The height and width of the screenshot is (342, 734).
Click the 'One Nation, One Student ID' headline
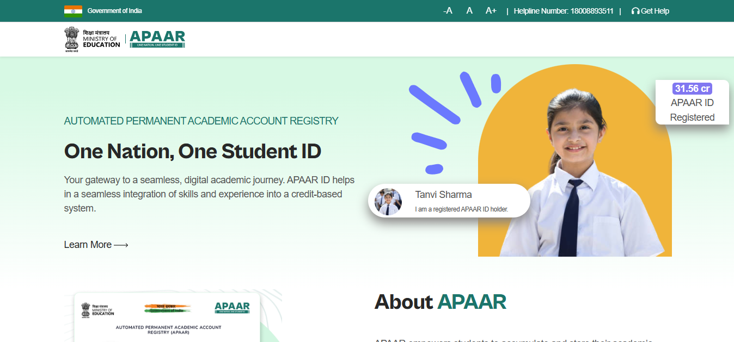pyautogui.click(x=192, y=151)
